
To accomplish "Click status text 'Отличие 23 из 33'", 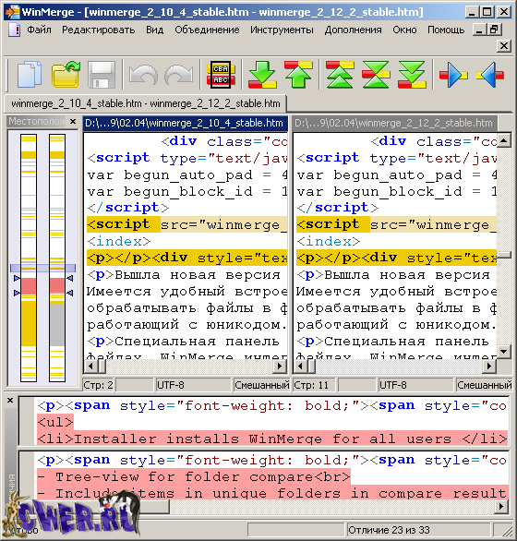I will point(389,530).
